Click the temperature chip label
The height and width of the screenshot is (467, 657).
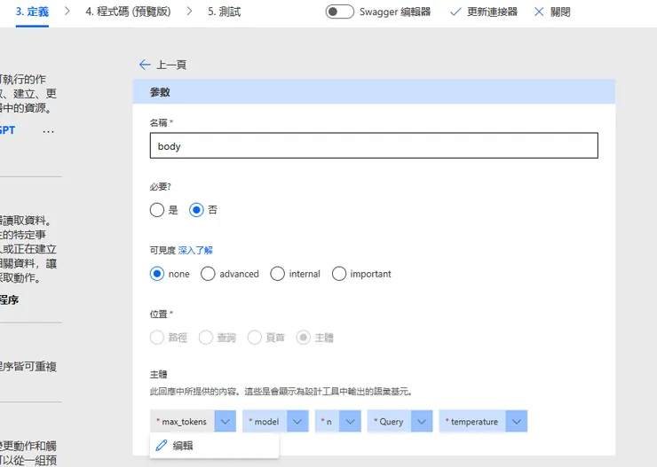tap(472, 422)
